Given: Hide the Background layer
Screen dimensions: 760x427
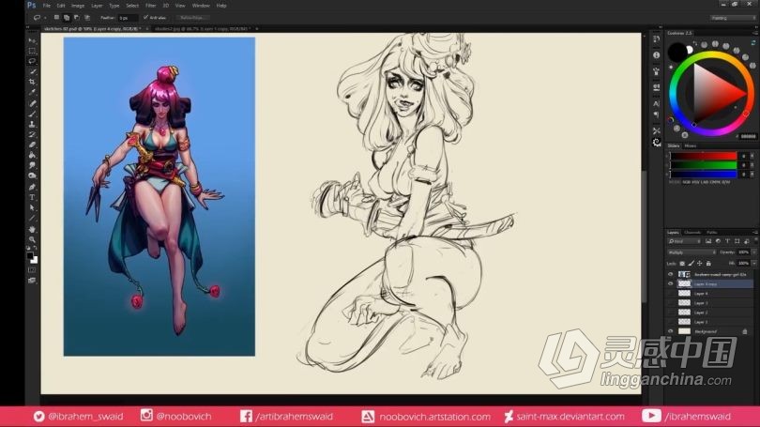Looking at the screenshot, I should tap(671, 331).
